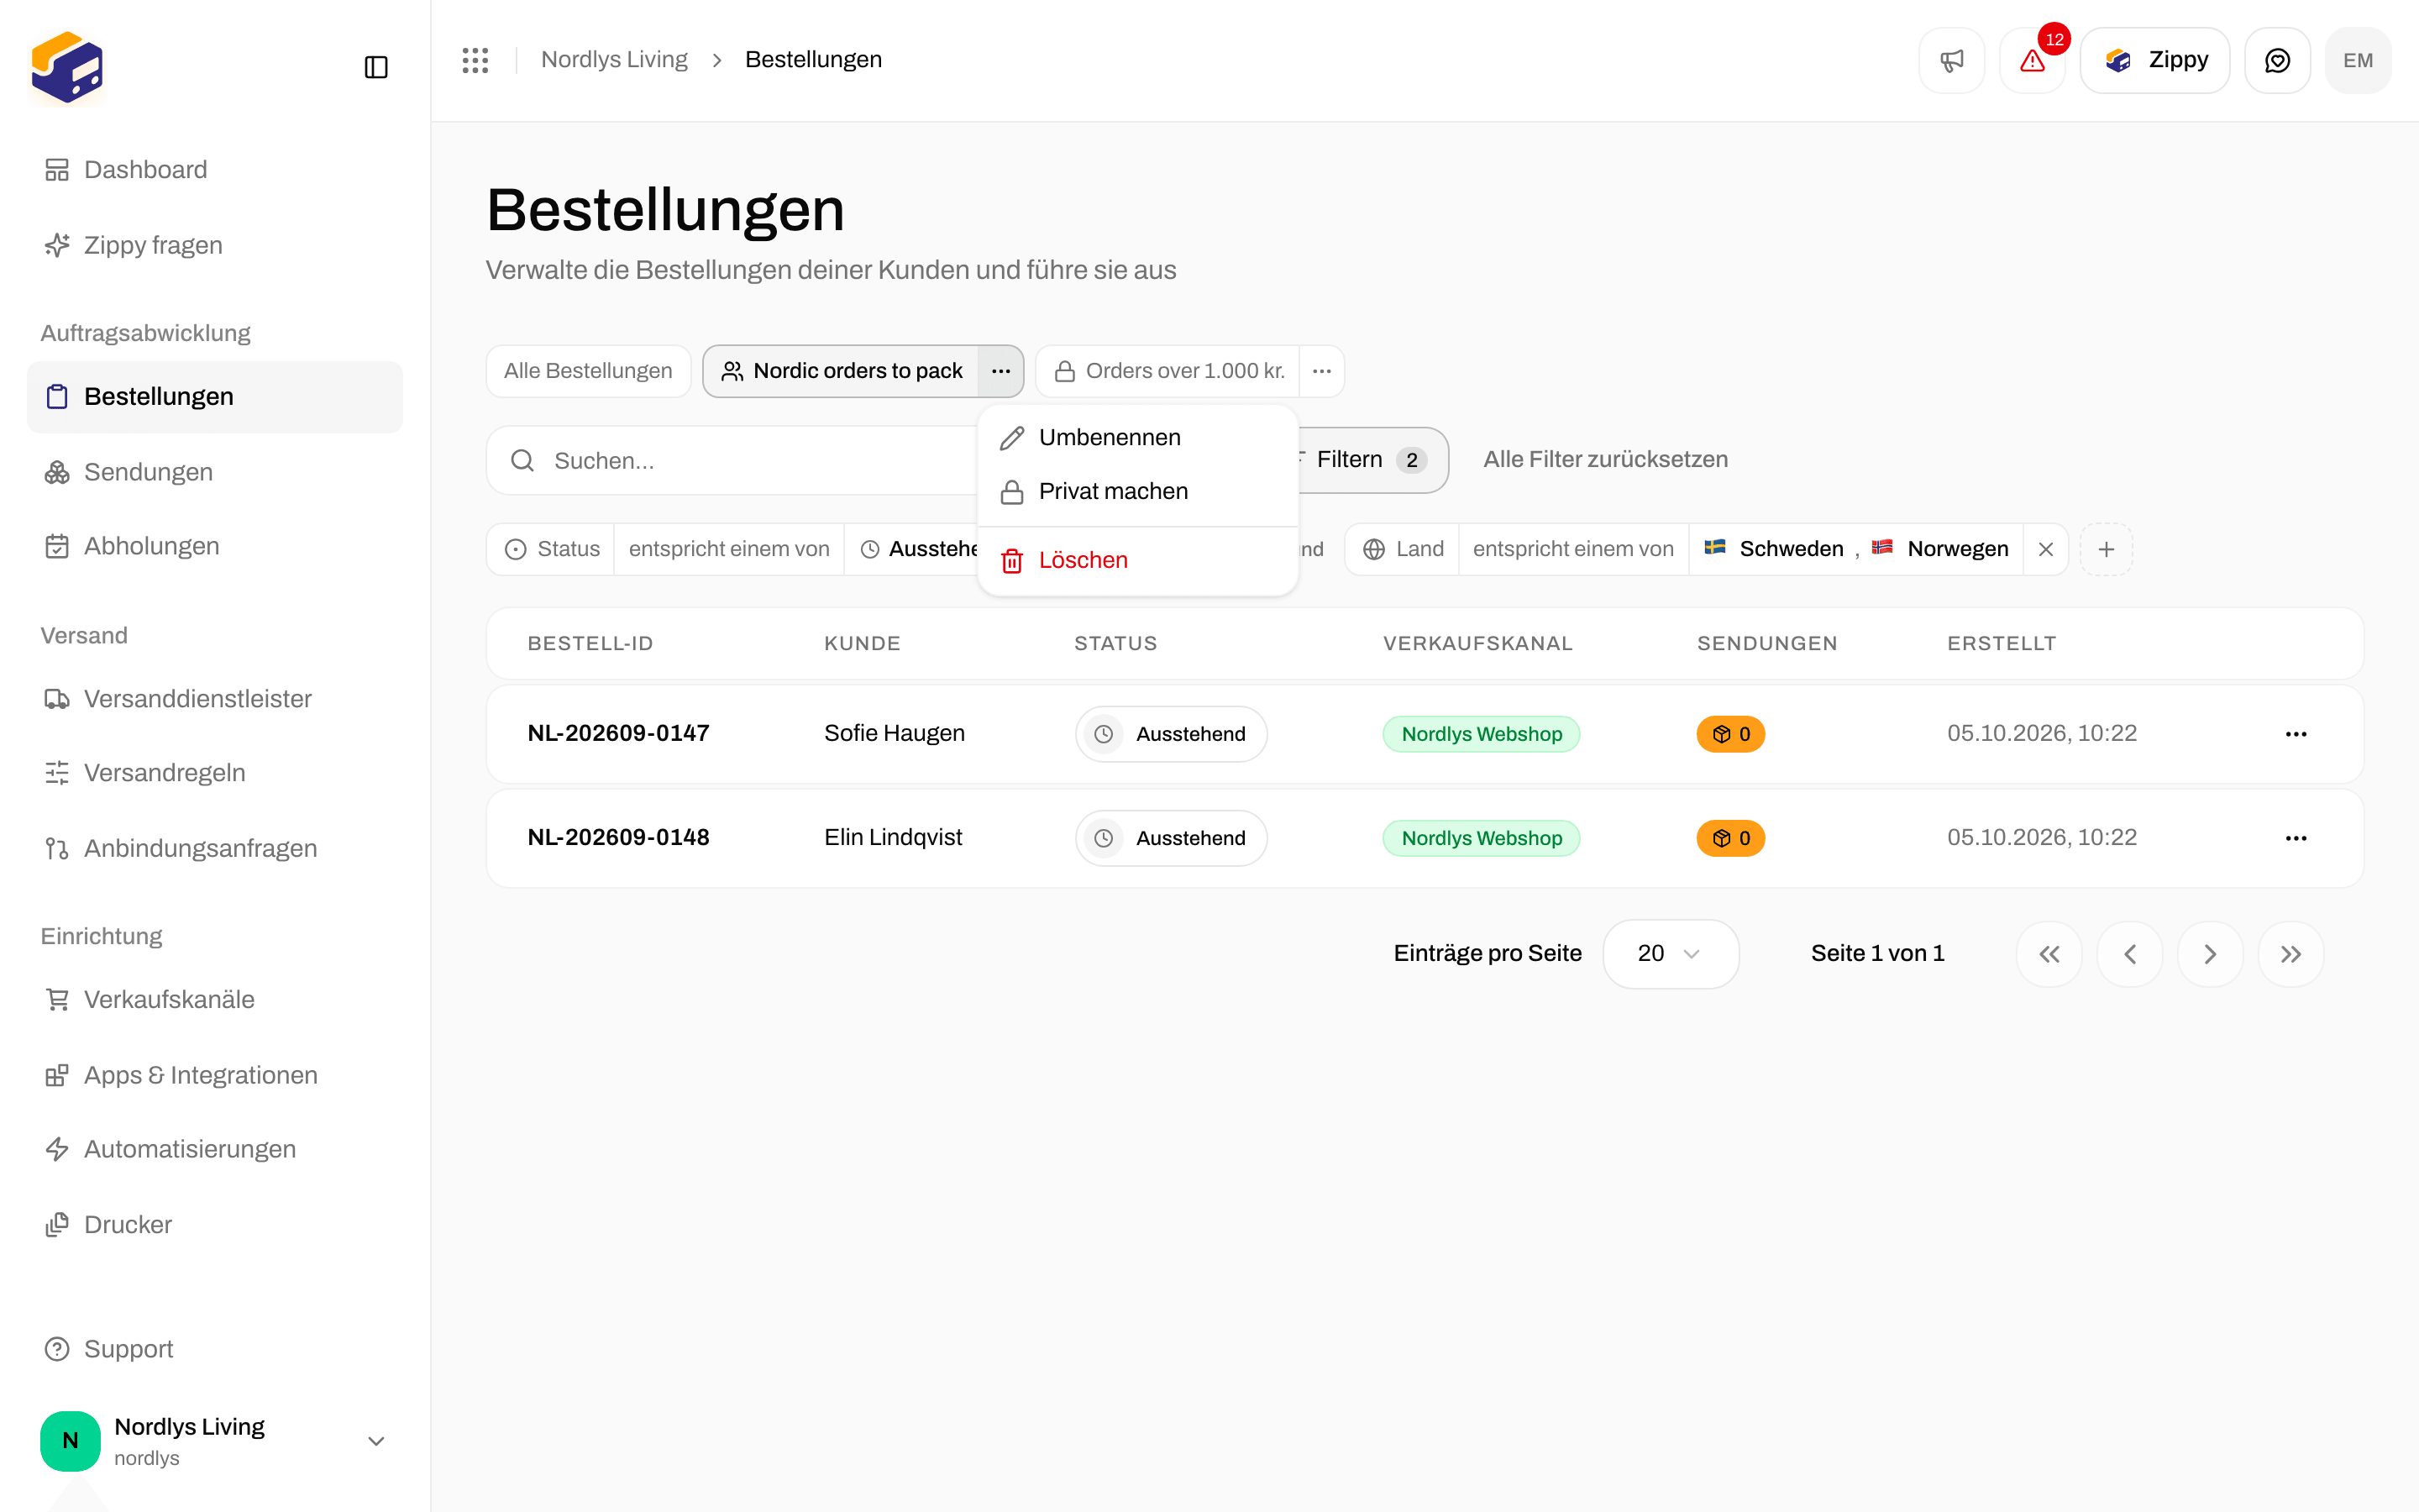
Task: Open Versandregeln in the sidebar
Action: pyautogui.click(x=214, y=773)
